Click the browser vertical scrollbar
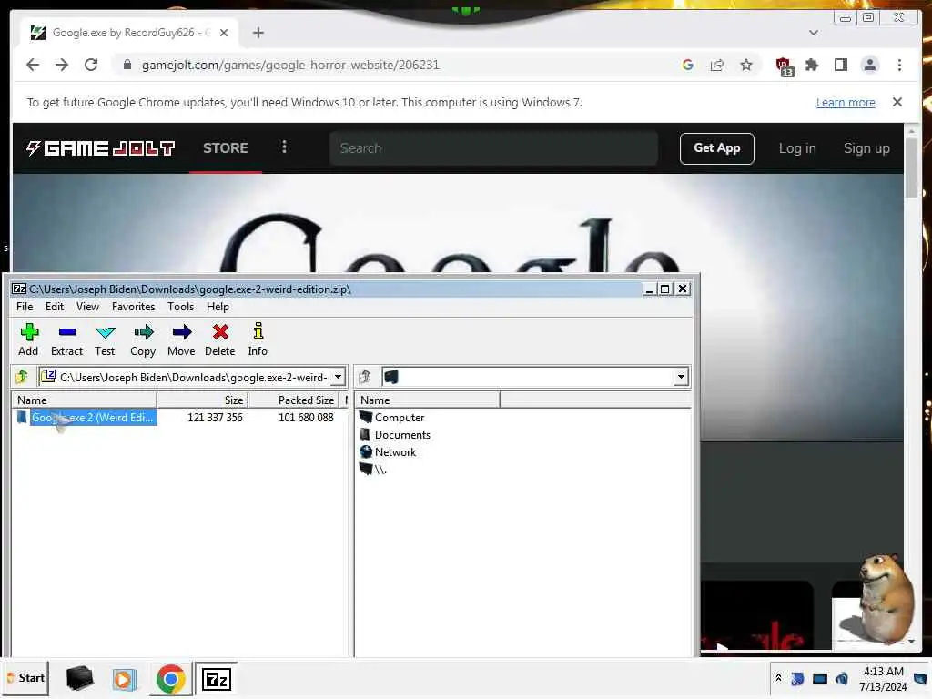Image resolution: width=932 pixels, height=699 pixels. pyautogui.click(x=911, y=167)
